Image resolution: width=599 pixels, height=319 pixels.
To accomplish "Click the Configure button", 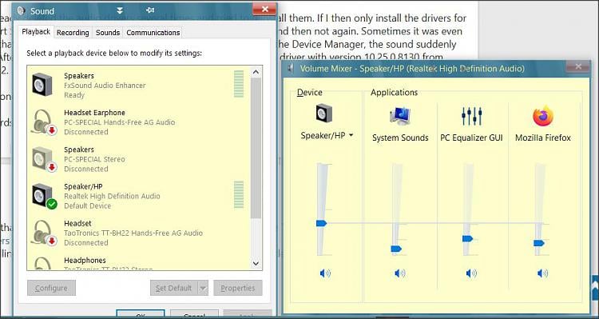I will click(x=51, y=288).
